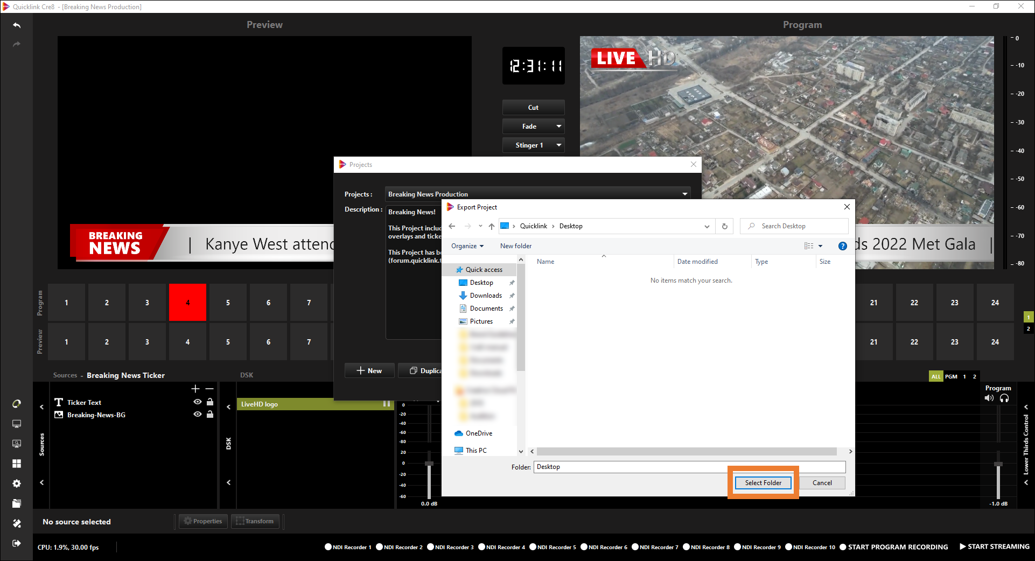Viewport: 1035px width, 561px height.
Task: Go up one folder level
Action: [x=492, y=226]
